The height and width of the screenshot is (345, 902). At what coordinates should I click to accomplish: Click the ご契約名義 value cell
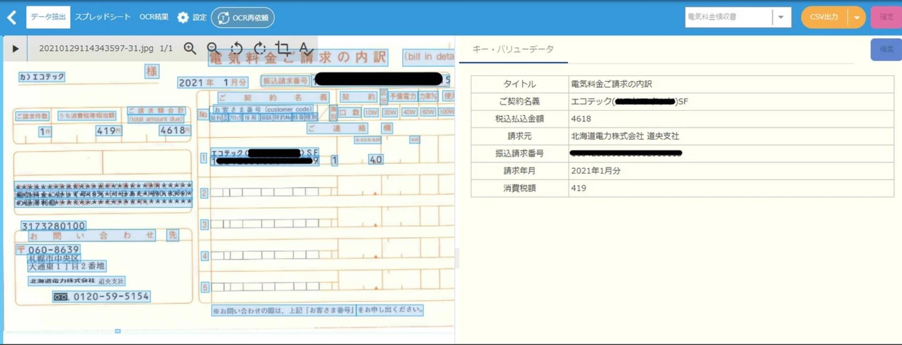[x=731, y=101]
